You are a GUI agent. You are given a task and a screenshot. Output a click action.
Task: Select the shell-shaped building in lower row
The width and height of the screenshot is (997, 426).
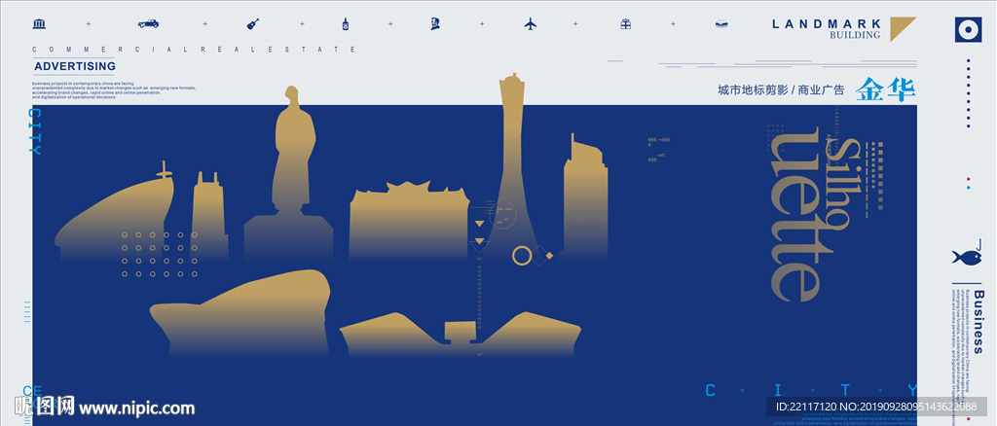(x=240, y=312)
